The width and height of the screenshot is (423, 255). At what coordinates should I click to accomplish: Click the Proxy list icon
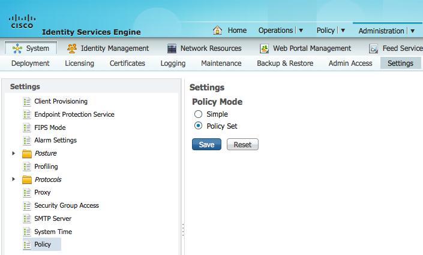tap(27, 193)
